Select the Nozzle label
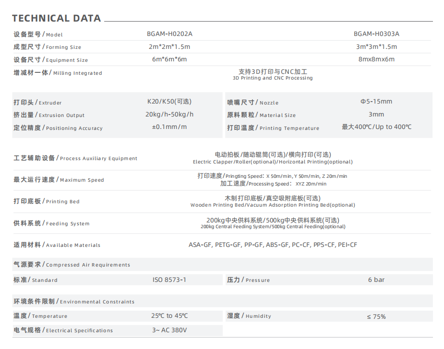The width and height of the screenshot is (444, 349). click(252, 103)
